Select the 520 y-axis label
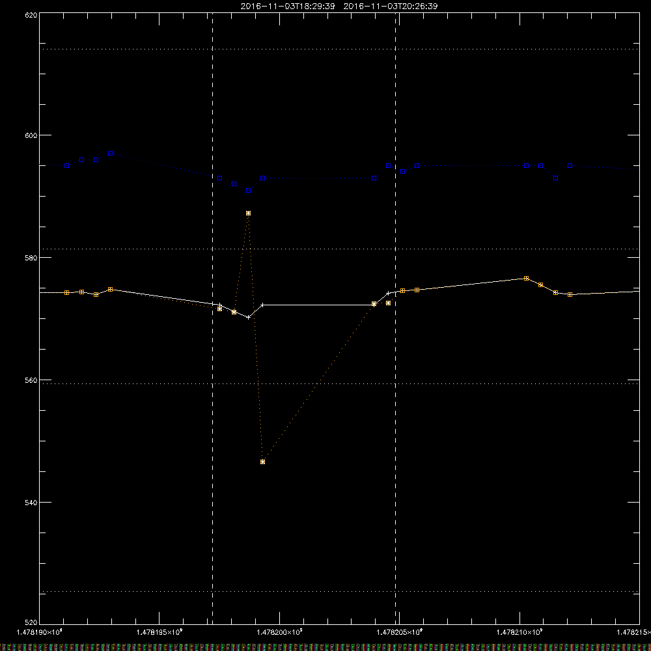This screenshot has width=651, height=651. click(31, 622)
